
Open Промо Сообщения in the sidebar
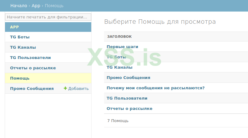[32, 88]
